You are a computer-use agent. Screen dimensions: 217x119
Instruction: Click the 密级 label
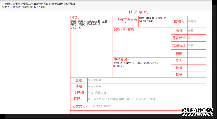(179, 31)
